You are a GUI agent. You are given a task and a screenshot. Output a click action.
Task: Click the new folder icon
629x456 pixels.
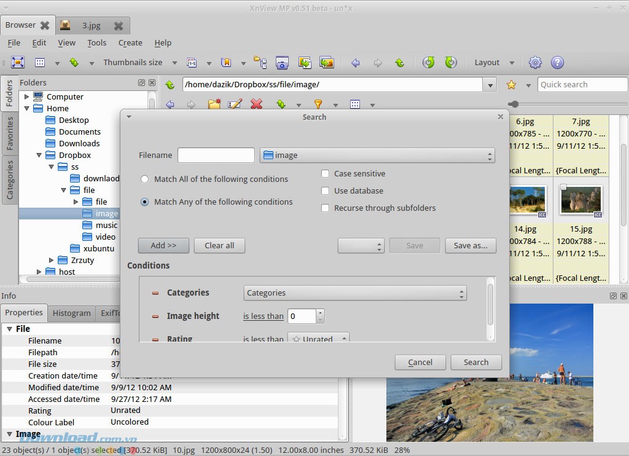pos(214,104)
